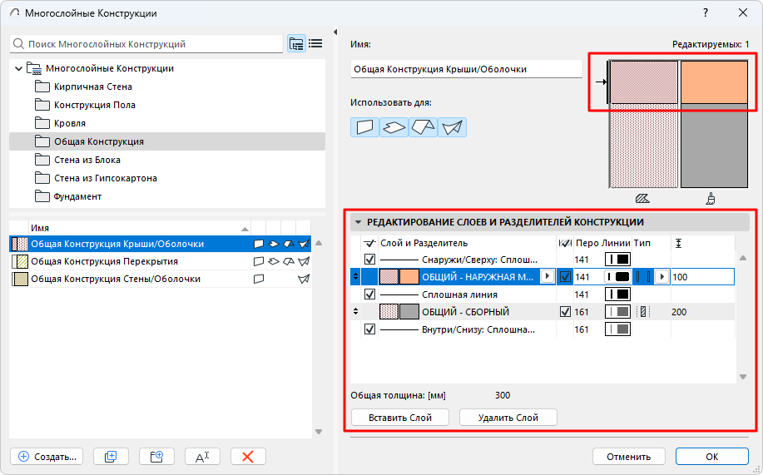Open pen picker for Внутри/Снизу line
The image size is (763, 475).
(617, 329)
